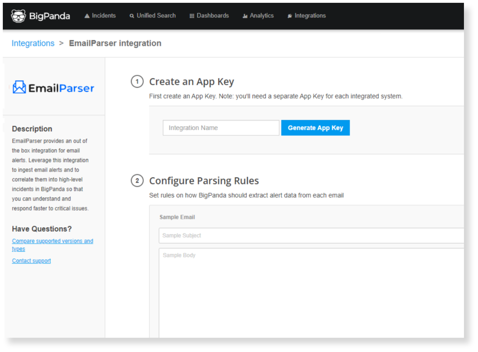Click the BigPanda panda logo icon
478x352 pixels.
click(18, 16)
